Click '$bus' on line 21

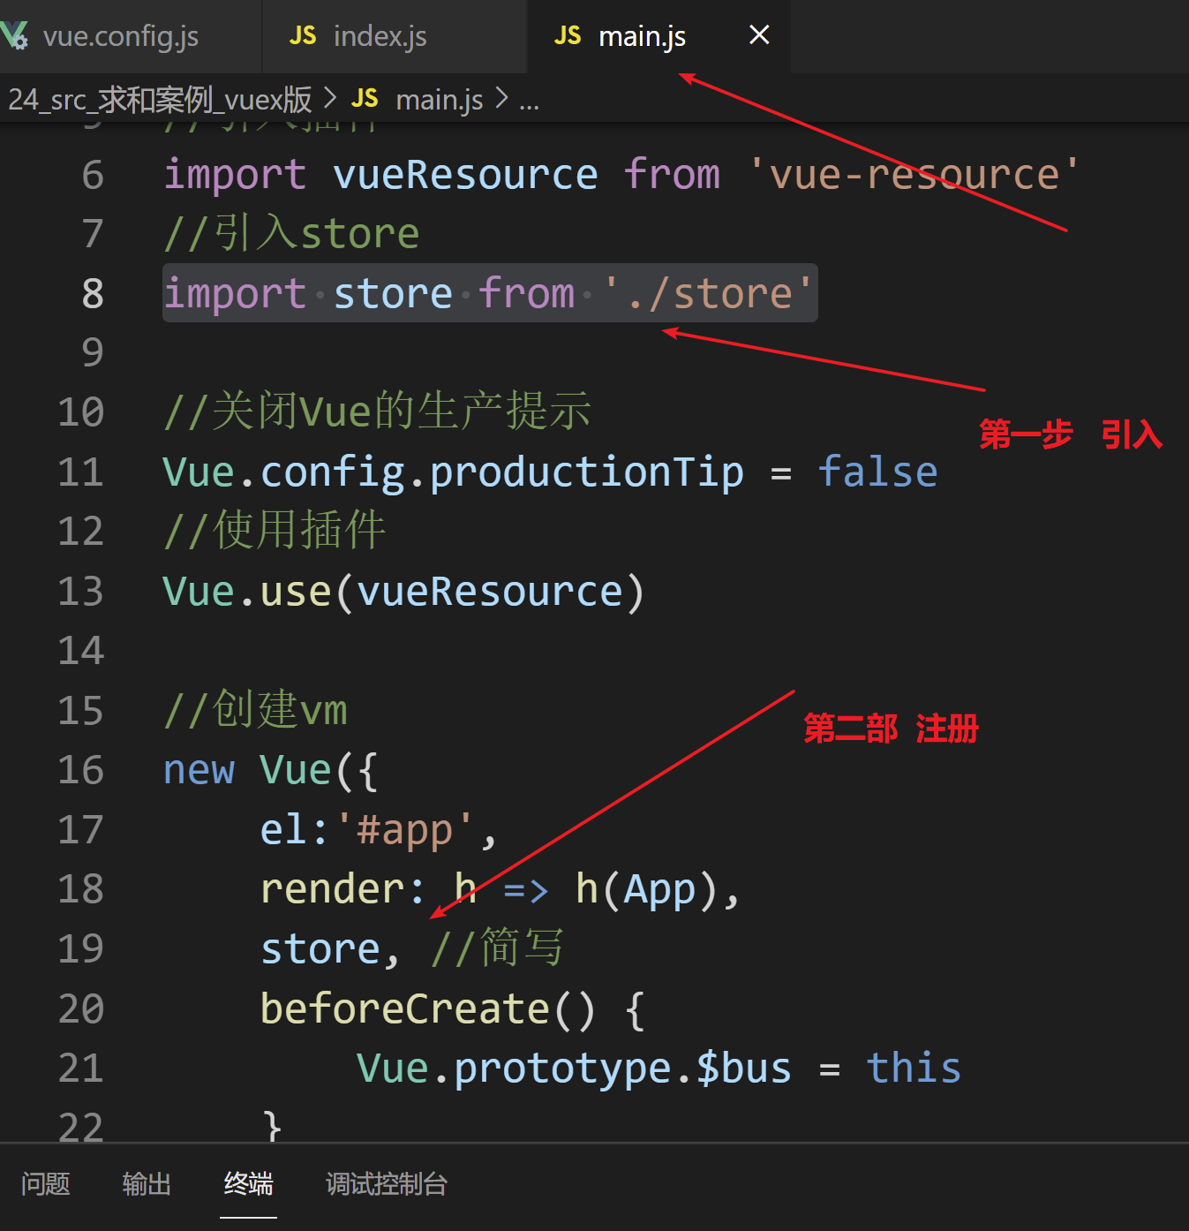tap(744, 1068)
